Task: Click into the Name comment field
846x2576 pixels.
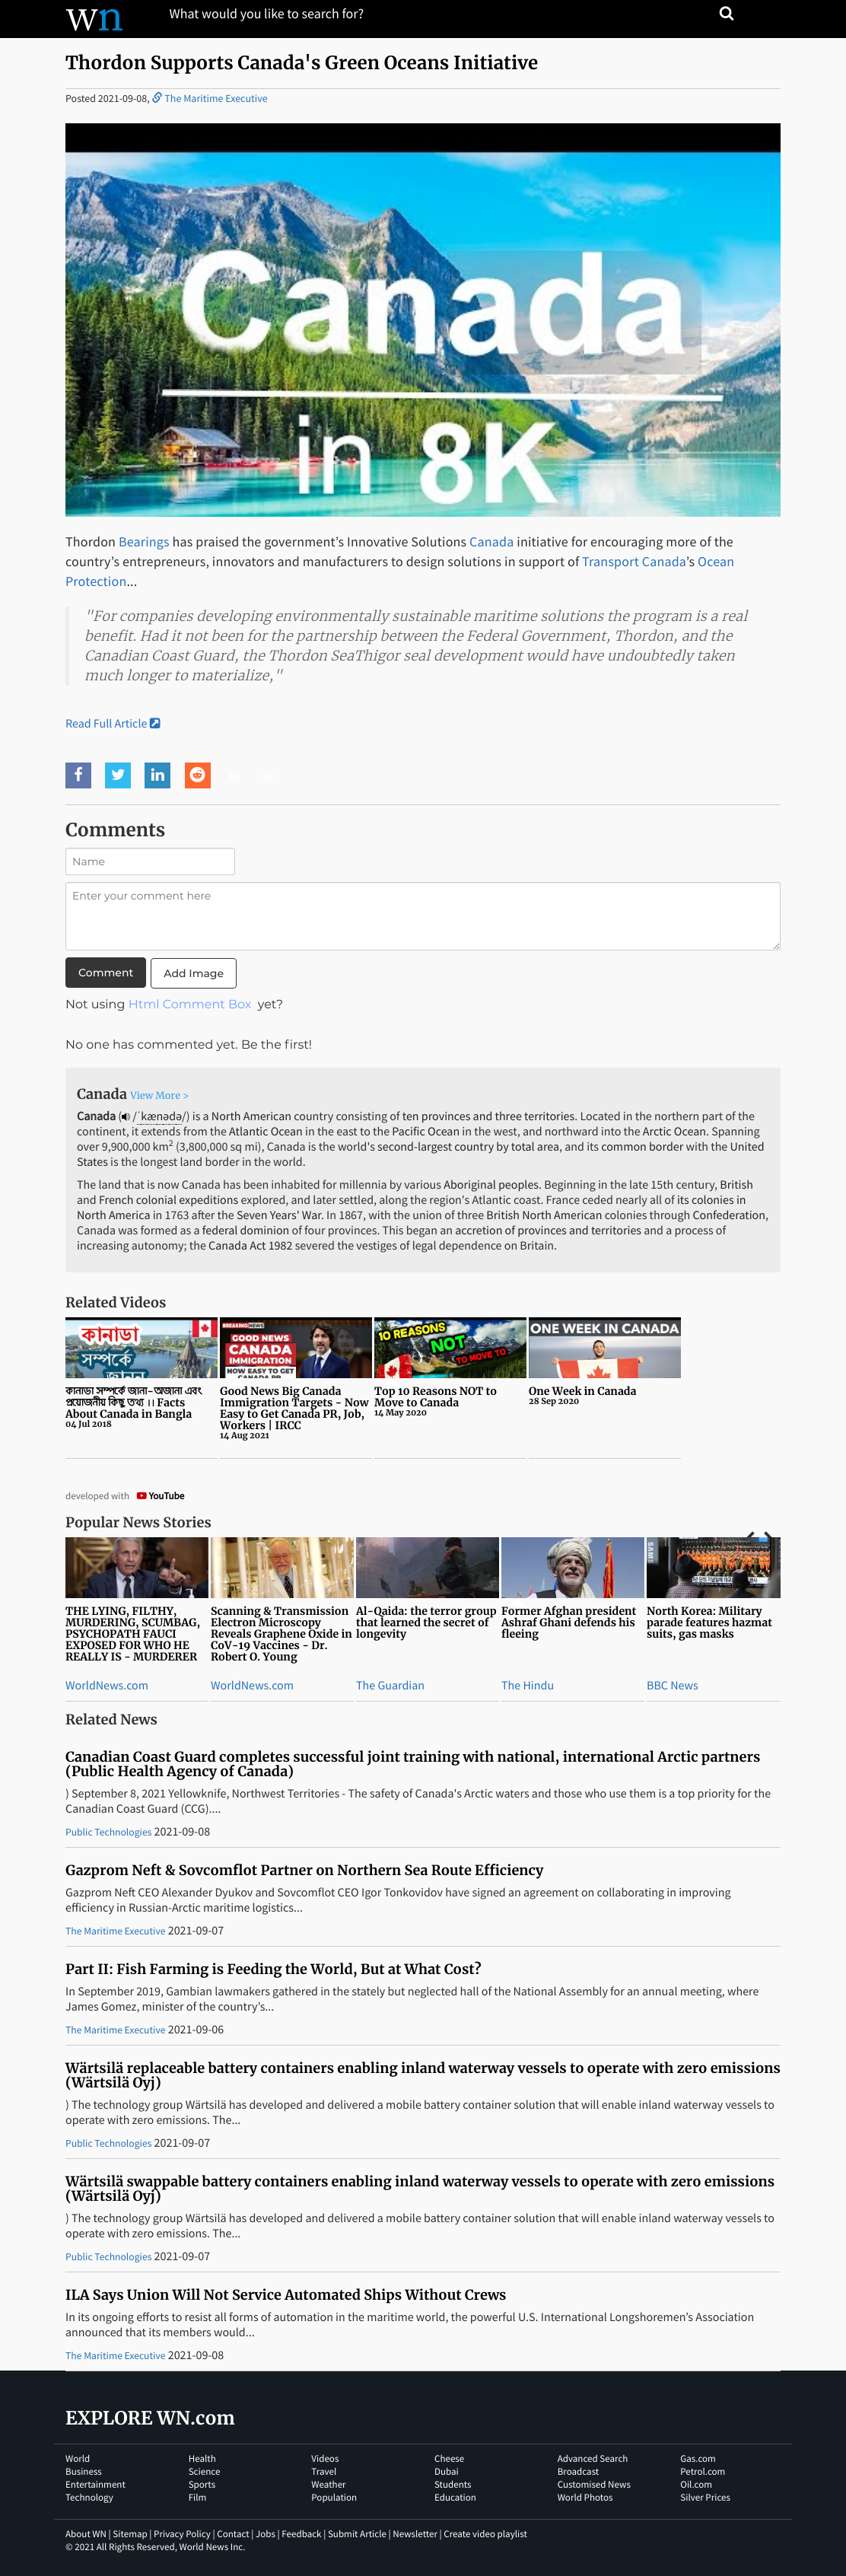Action: (x=150, y=861)
